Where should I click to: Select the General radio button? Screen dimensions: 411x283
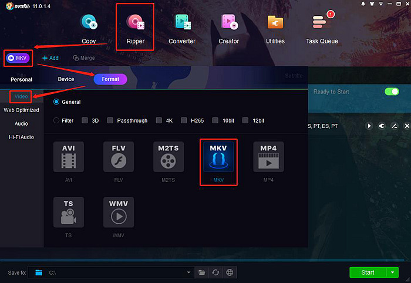coord(56,102)
